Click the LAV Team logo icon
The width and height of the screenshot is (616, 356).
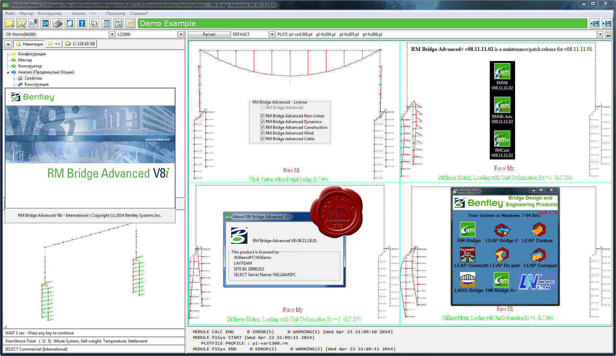[x=537, y=281]
